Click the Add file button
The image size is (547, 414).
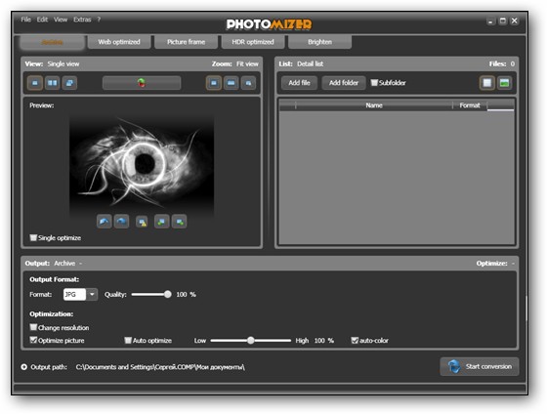coord(299,83)
